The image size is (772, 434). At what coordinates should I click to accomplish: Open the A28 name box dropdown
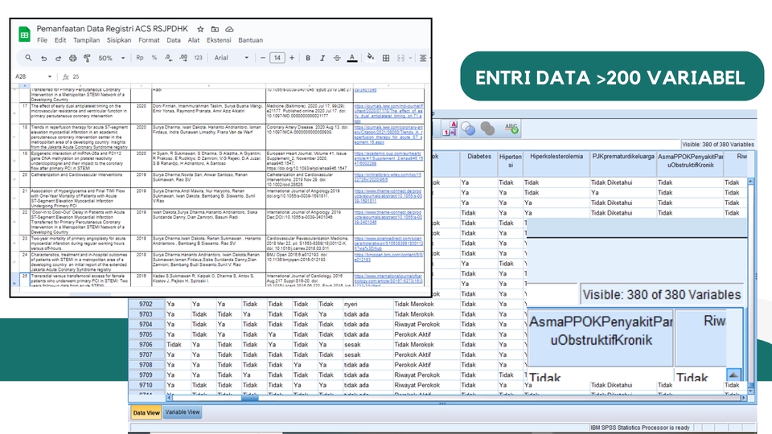pos(49,77)
